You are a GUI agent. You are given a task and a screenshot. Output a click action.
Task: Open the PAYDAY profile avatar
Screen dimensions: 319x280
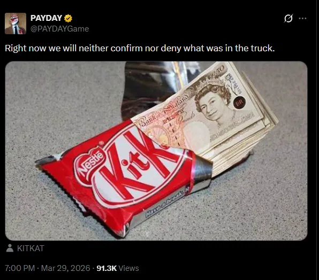(x=16, y=24)
